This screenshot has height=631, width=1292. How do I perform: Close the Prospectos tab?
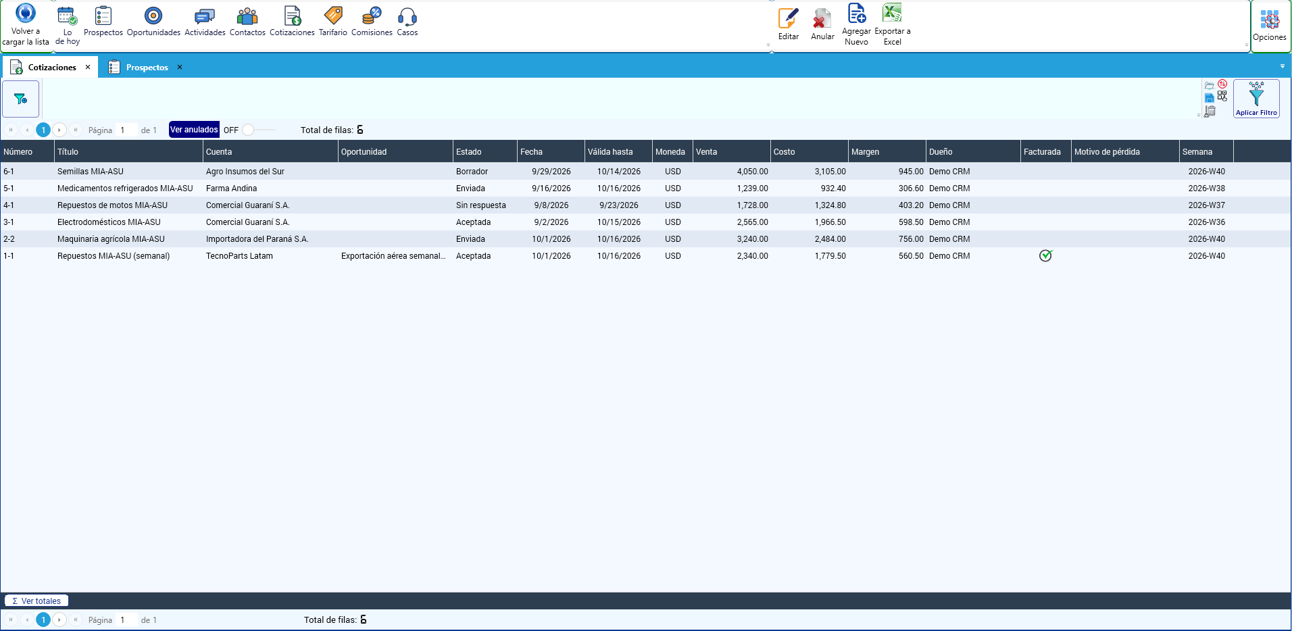(x=180, y=67)
